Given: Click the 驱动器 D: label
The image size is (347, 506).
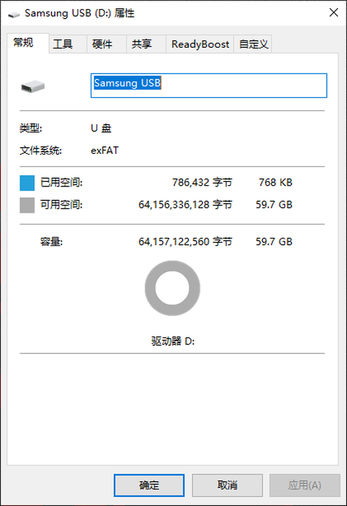Looking at the screenshot, I should click(173, 341).
